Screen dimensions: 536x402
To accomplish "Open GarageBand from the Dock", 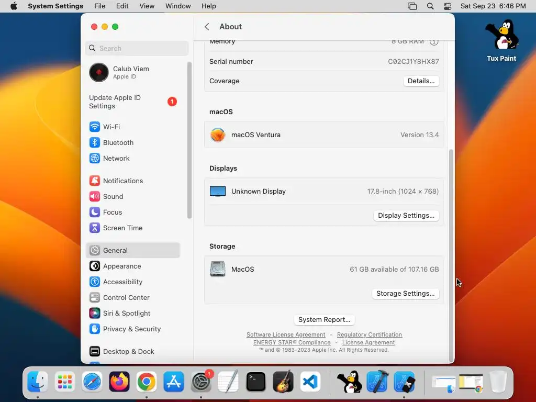I will 283,382.
